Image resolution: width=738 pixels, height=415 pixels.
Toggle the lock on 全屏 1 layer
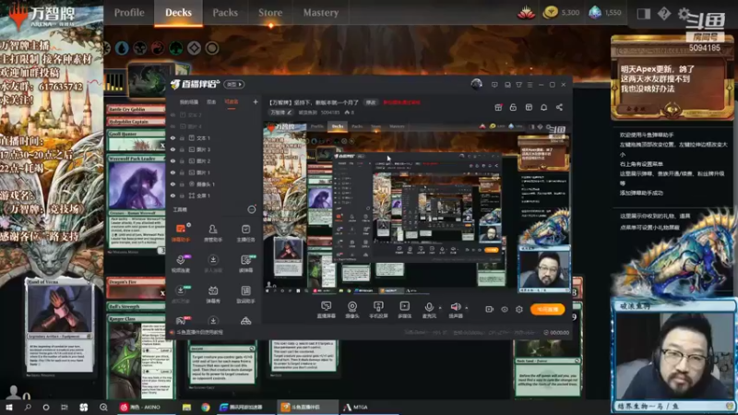182,196
